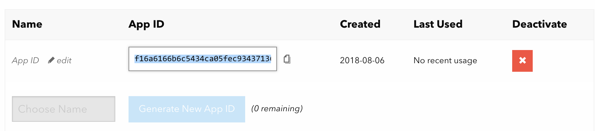Select the Created column header
This screenshot has width=595, height=131.
pos(360,24)
